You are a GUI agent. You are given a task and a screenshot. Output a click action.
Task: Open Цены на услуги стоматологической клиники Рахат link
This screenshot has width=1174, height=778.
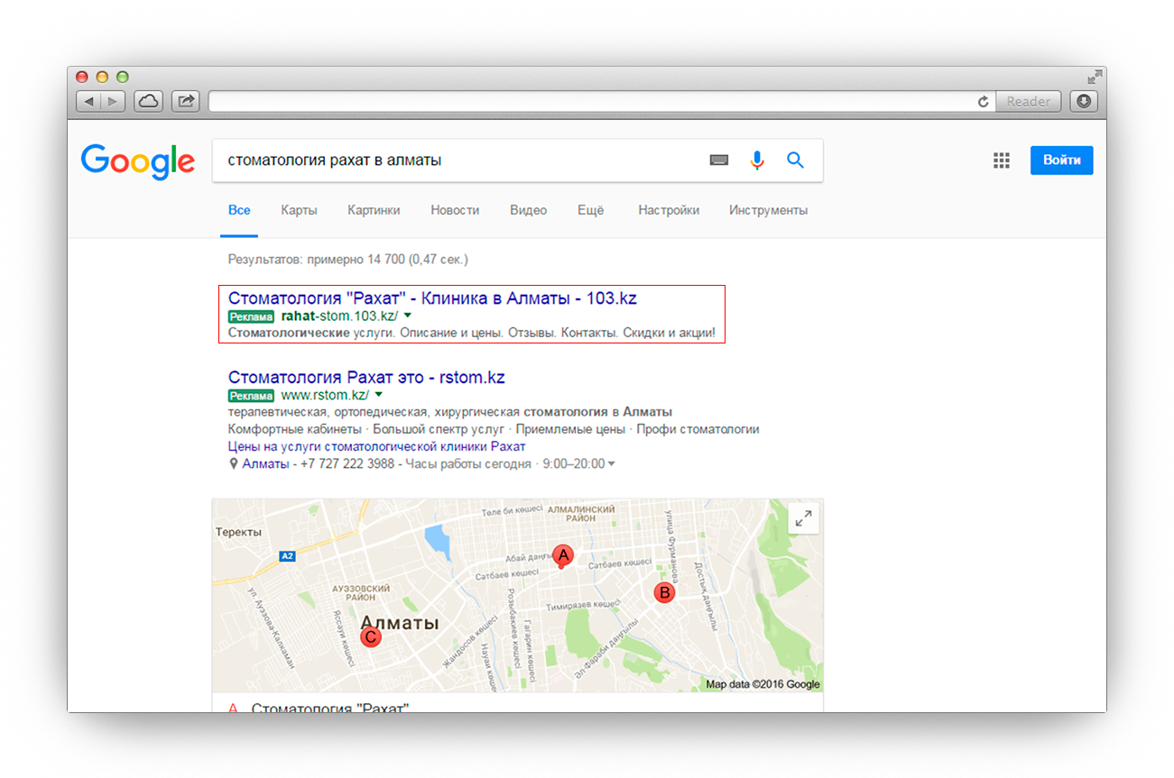click(x=376, y=446)
